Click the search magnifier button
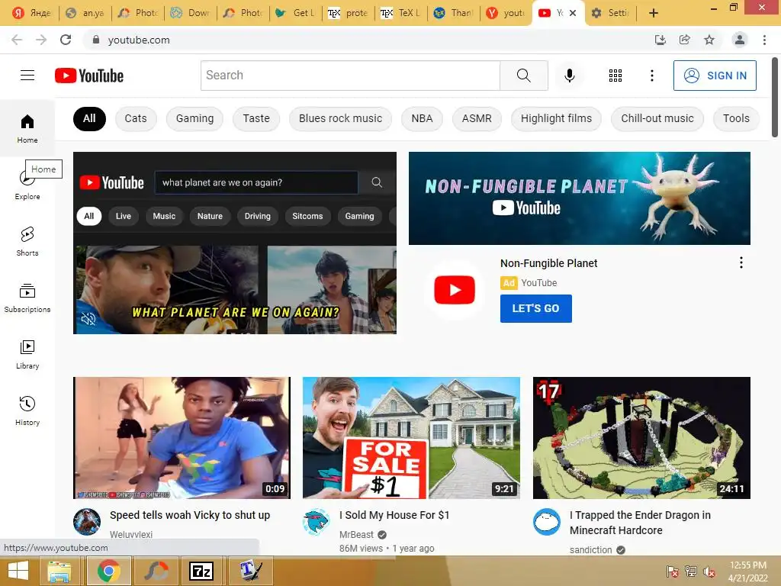781x586 pixels. 524,76
